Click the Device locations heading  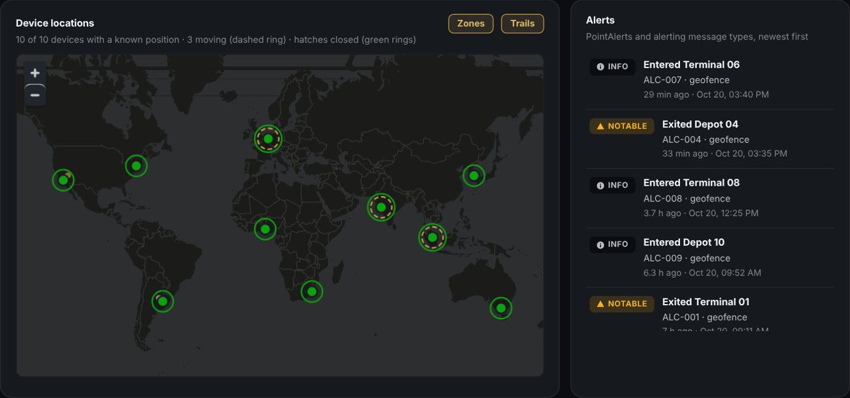coord(55,23)
